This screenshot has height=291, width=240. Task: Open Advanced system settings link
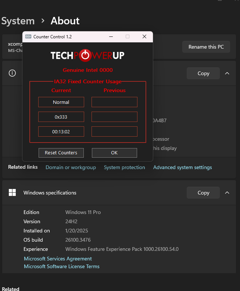(x=182, y=167)
